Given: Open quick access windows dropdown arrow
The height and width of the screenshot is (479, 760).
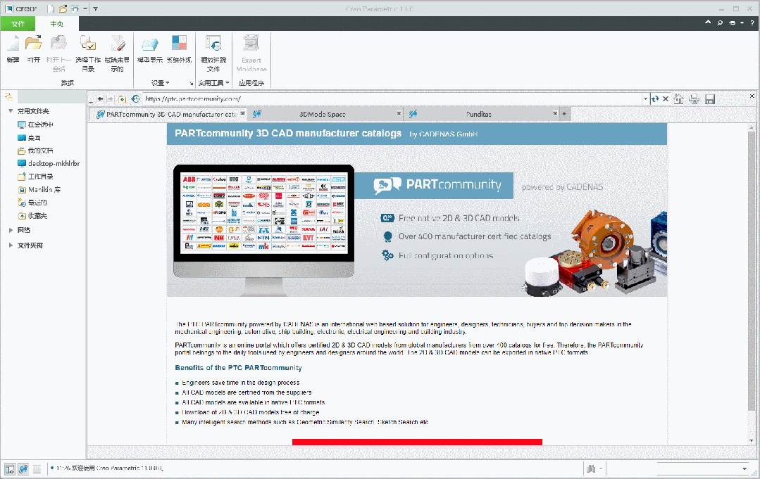Looking at the screenshot, I should [85, 8].
